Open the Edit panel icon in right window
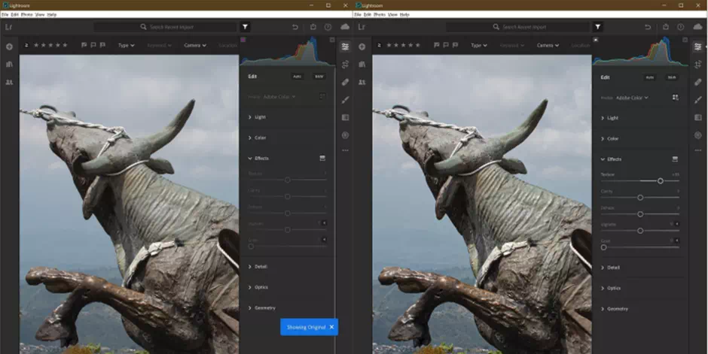The height and width of the screenshot is (354, 708). tap(698, 47)
